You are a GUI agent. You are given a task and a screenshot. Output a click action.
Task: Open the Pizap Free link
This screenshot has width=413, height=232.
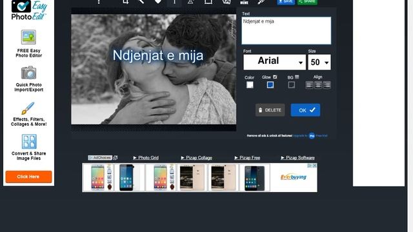point(247,157)
